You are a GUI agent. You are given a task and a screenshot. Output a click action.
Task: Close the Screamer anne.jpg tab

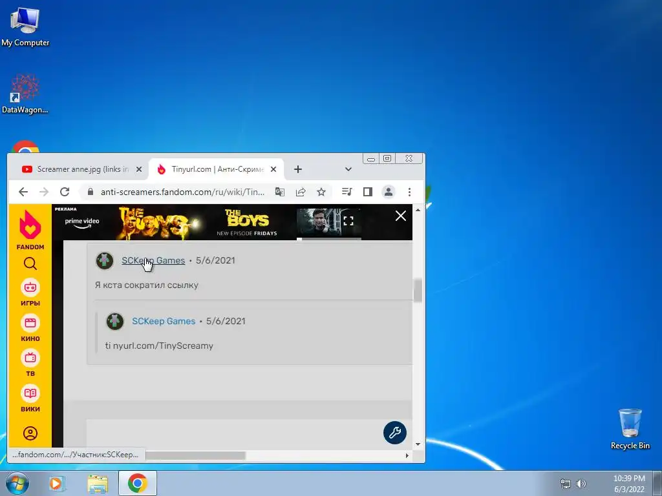point(138,169)
